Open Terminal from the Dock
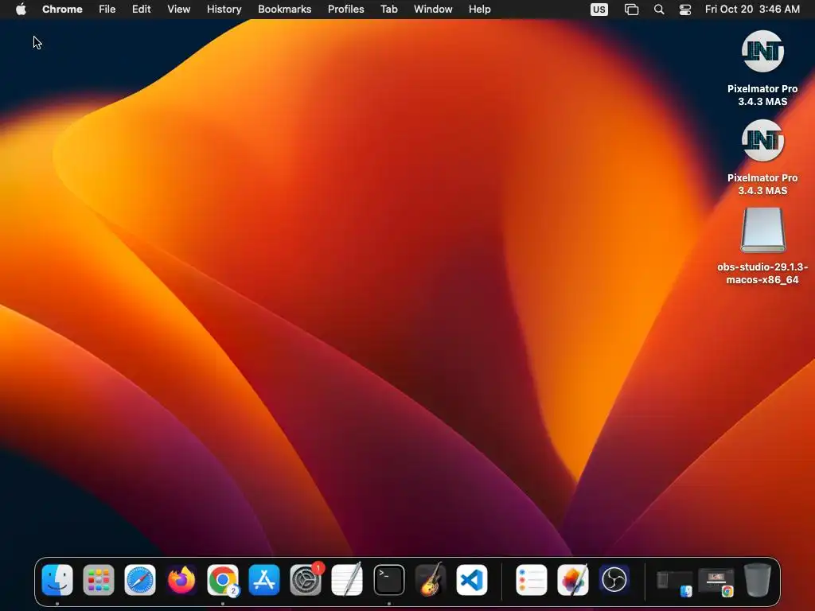This screenshot has height=611, width=815. click(388, 580)
